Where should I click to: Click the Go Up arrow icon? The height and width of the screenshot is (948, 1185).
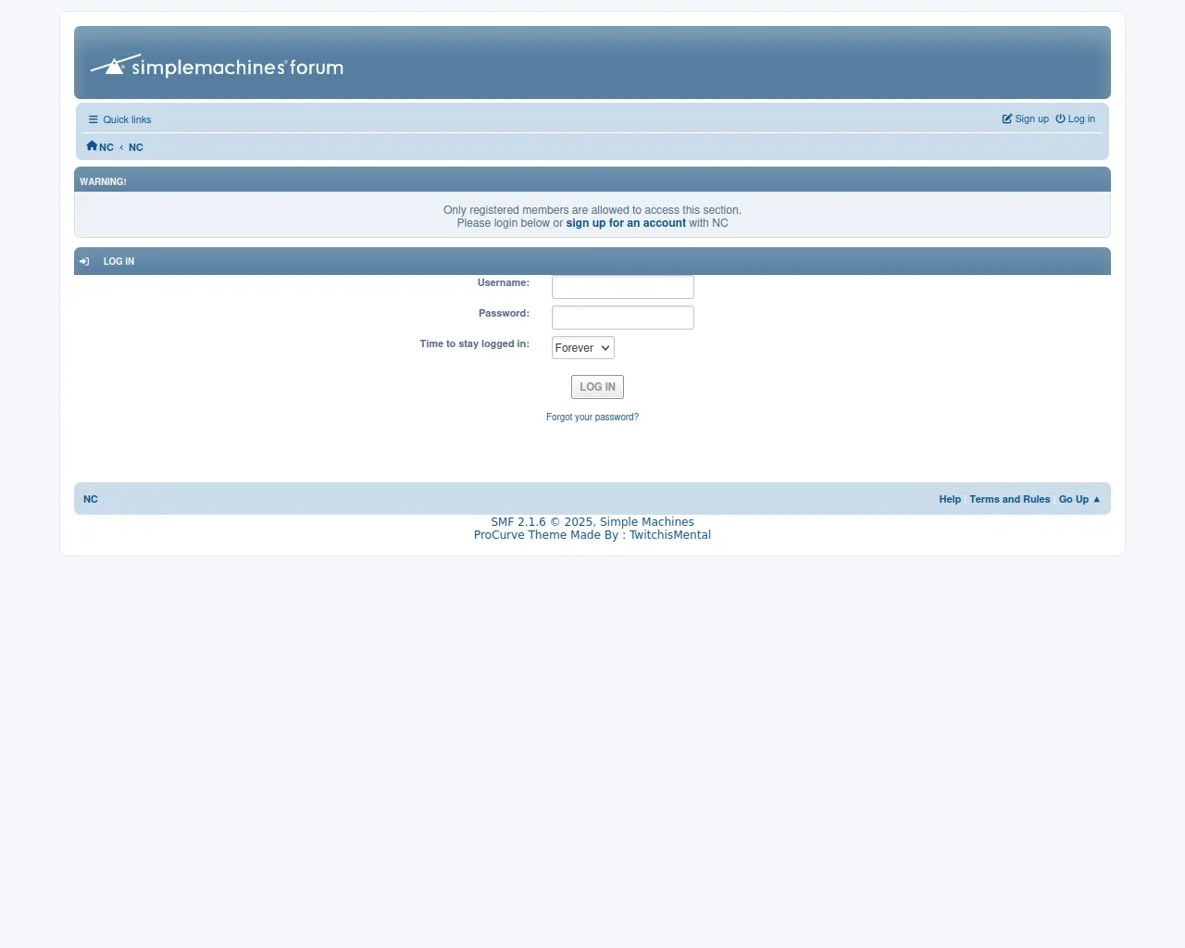coord(1097,499)
